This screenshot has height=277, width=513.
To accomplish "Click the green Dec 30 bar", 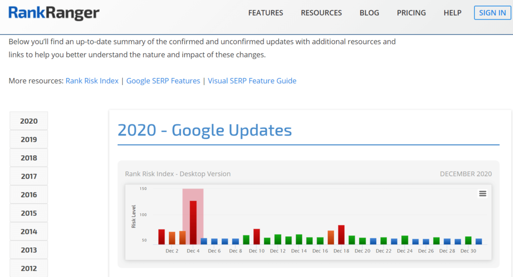I will 468,241.
